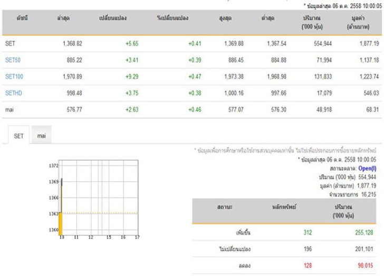This screenshot has height=276, width=384.
Task: Select SET change value +5.65
Action: pos(132,44)
